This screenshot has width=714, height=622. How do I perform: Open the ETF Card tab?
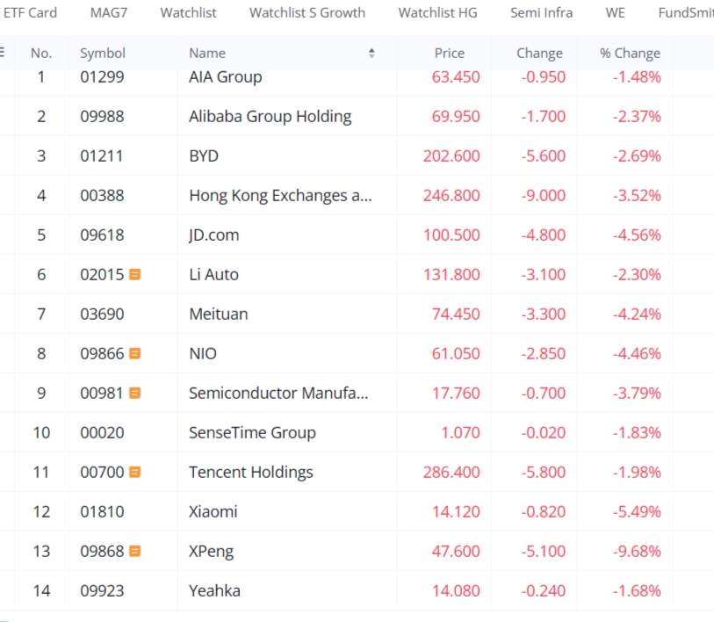point(31,12)
